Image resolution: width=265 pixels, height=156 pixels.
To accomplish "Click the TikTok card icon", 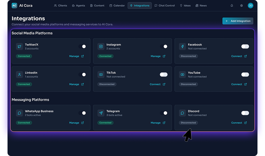I will click(x=101, y=74).
